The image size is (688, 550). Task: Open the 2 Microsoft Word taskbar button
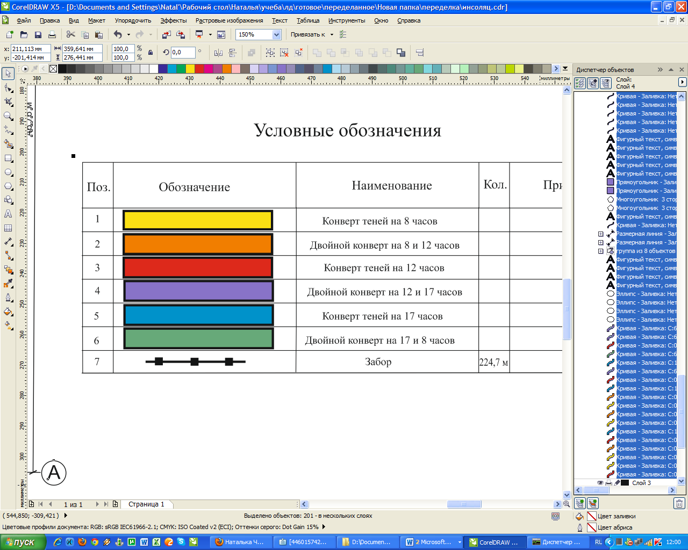(x=433, y=542)
